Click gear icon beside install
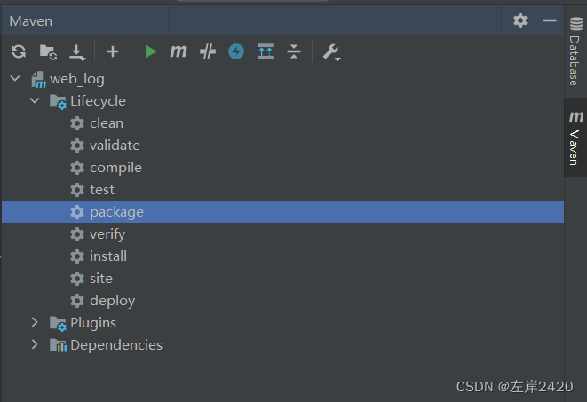This screenshot has height=402, width=587. click(x=77, y=256)
